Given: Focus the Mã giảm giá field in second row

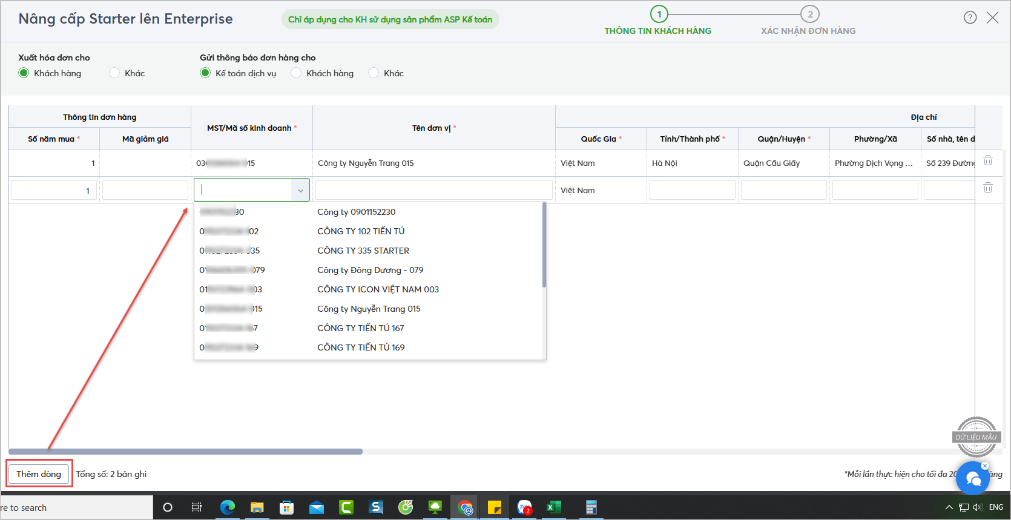Looking at the screenshot, I should 145,190.
